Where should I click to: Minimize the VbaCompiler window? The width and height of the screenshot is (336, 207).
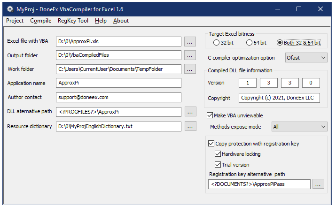278,9
